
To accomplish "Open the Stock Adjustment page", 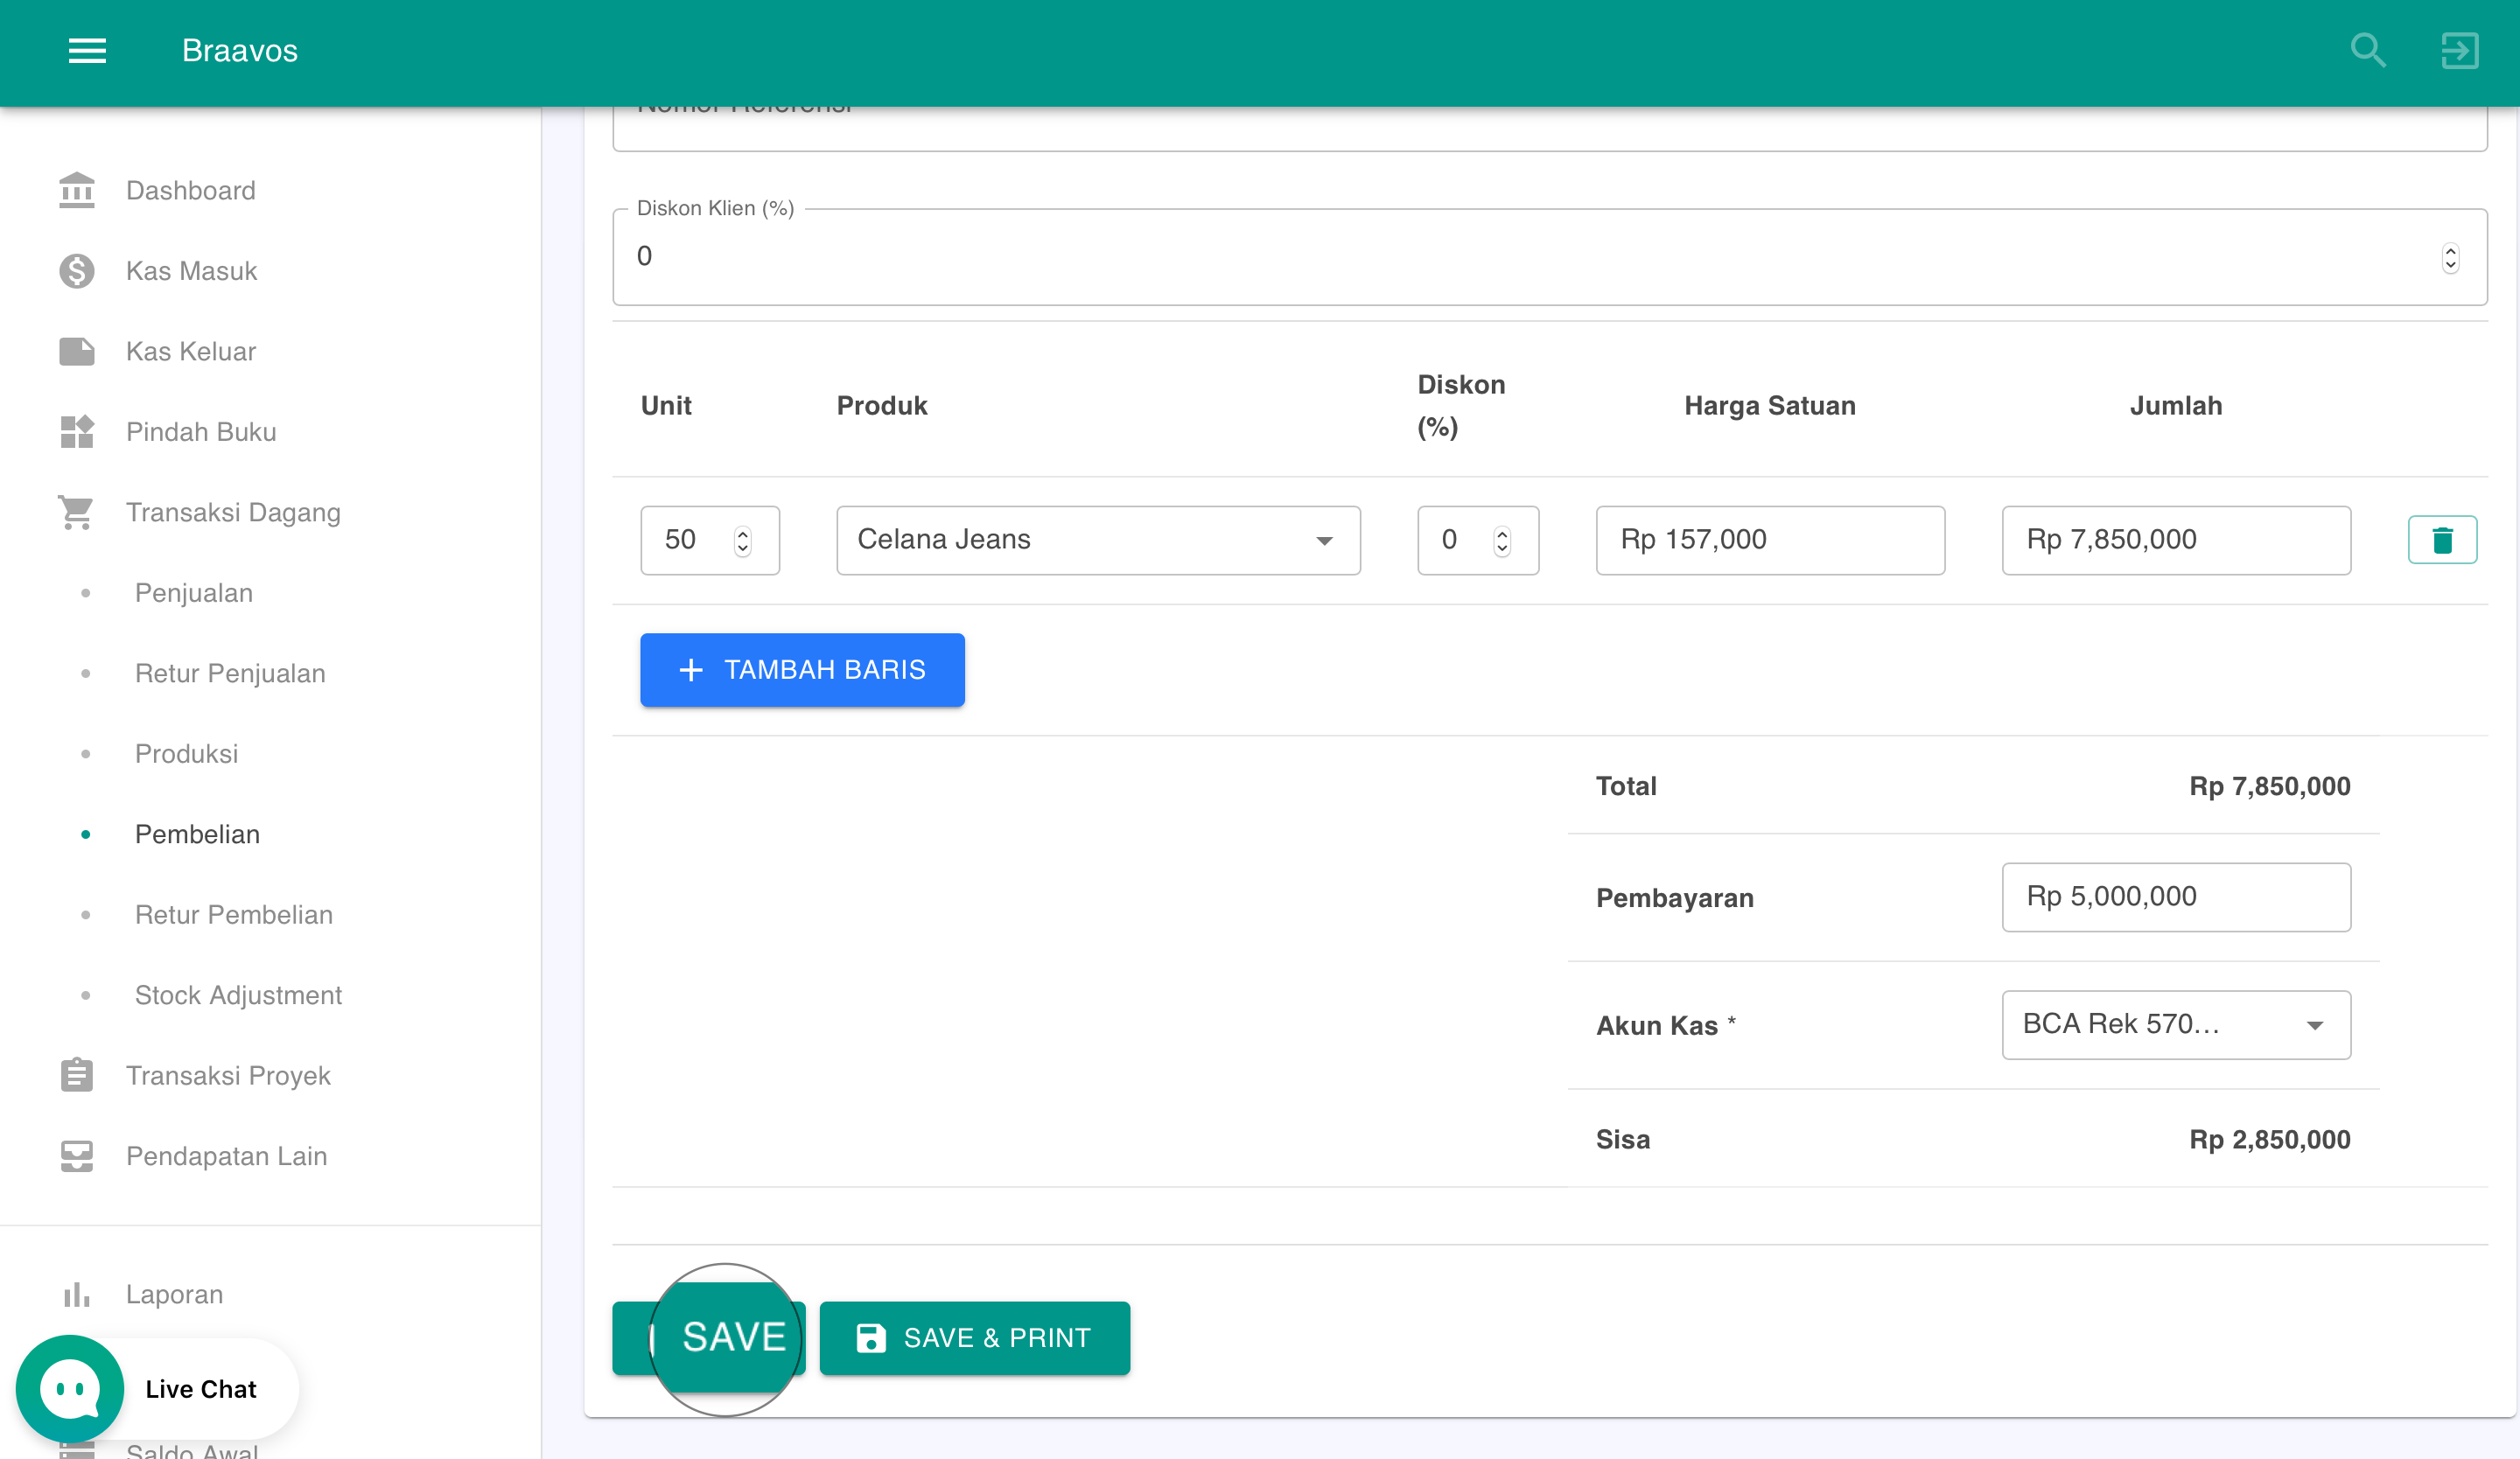I will click(x=238, y=995).
